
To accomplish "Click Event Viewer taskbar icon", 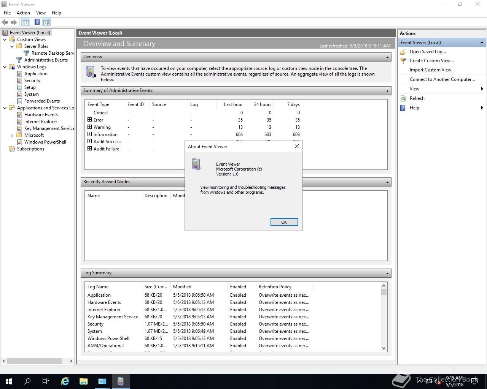I will click(x=121, y=381).
